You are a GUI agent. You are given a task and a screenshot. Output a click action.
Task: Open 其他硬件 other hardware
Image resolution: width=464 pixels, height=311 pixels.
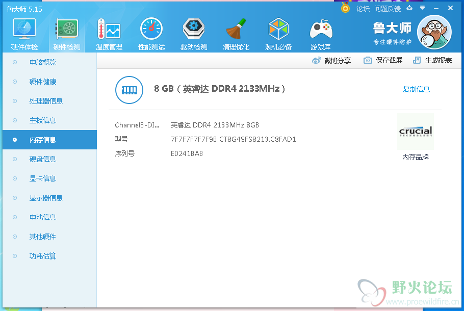coord(49,237)
